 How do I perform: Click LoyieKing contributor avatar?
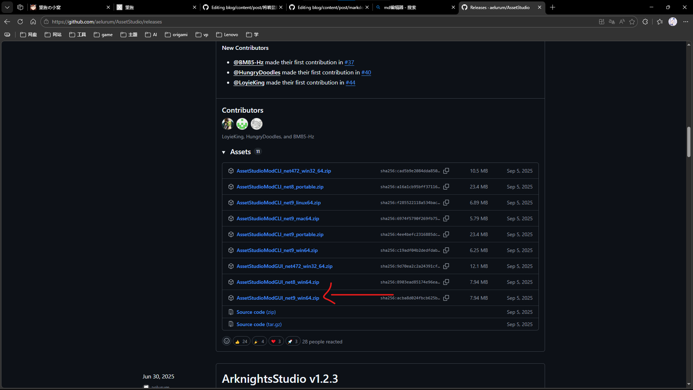pos(228,124)
